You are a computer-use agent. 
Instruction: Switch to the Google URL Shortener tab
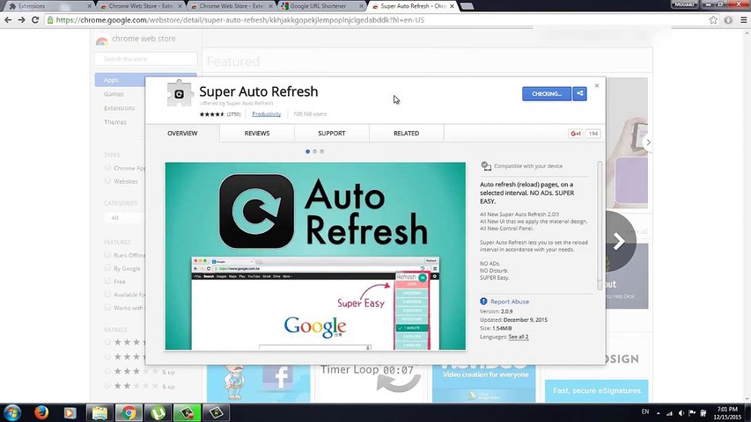[322, 6]
